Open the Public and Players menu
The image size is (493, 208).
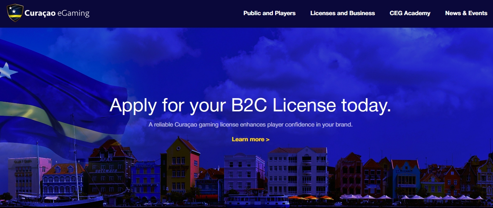click(269, 13)
